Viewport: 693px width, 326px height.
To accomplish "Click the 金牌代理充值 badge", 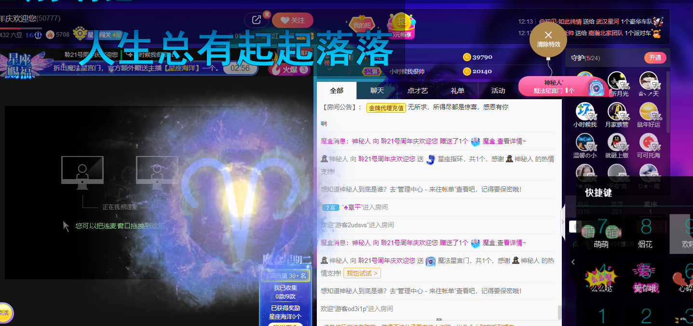I will tap(386, 108).
